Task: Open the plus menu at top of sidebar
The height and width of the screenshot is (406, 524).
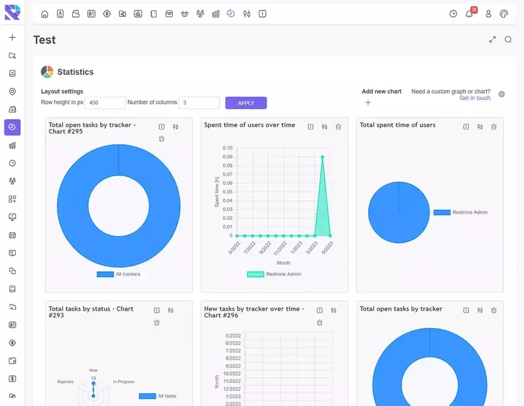Action: [12, 37]
